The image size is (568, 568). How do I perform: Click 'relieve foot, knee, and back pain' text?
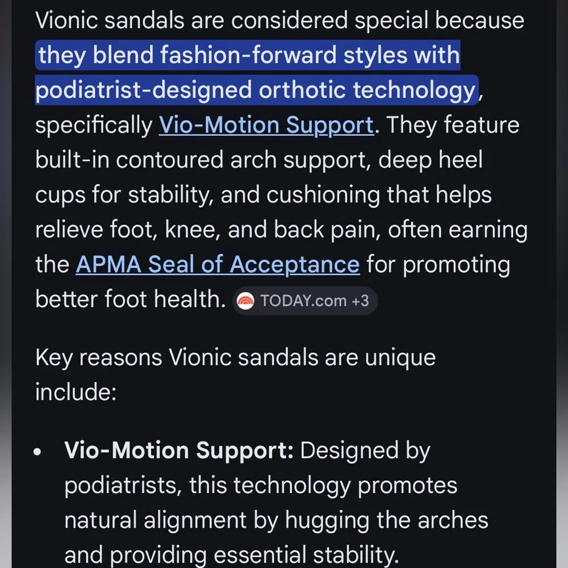[x=208, y=229]
